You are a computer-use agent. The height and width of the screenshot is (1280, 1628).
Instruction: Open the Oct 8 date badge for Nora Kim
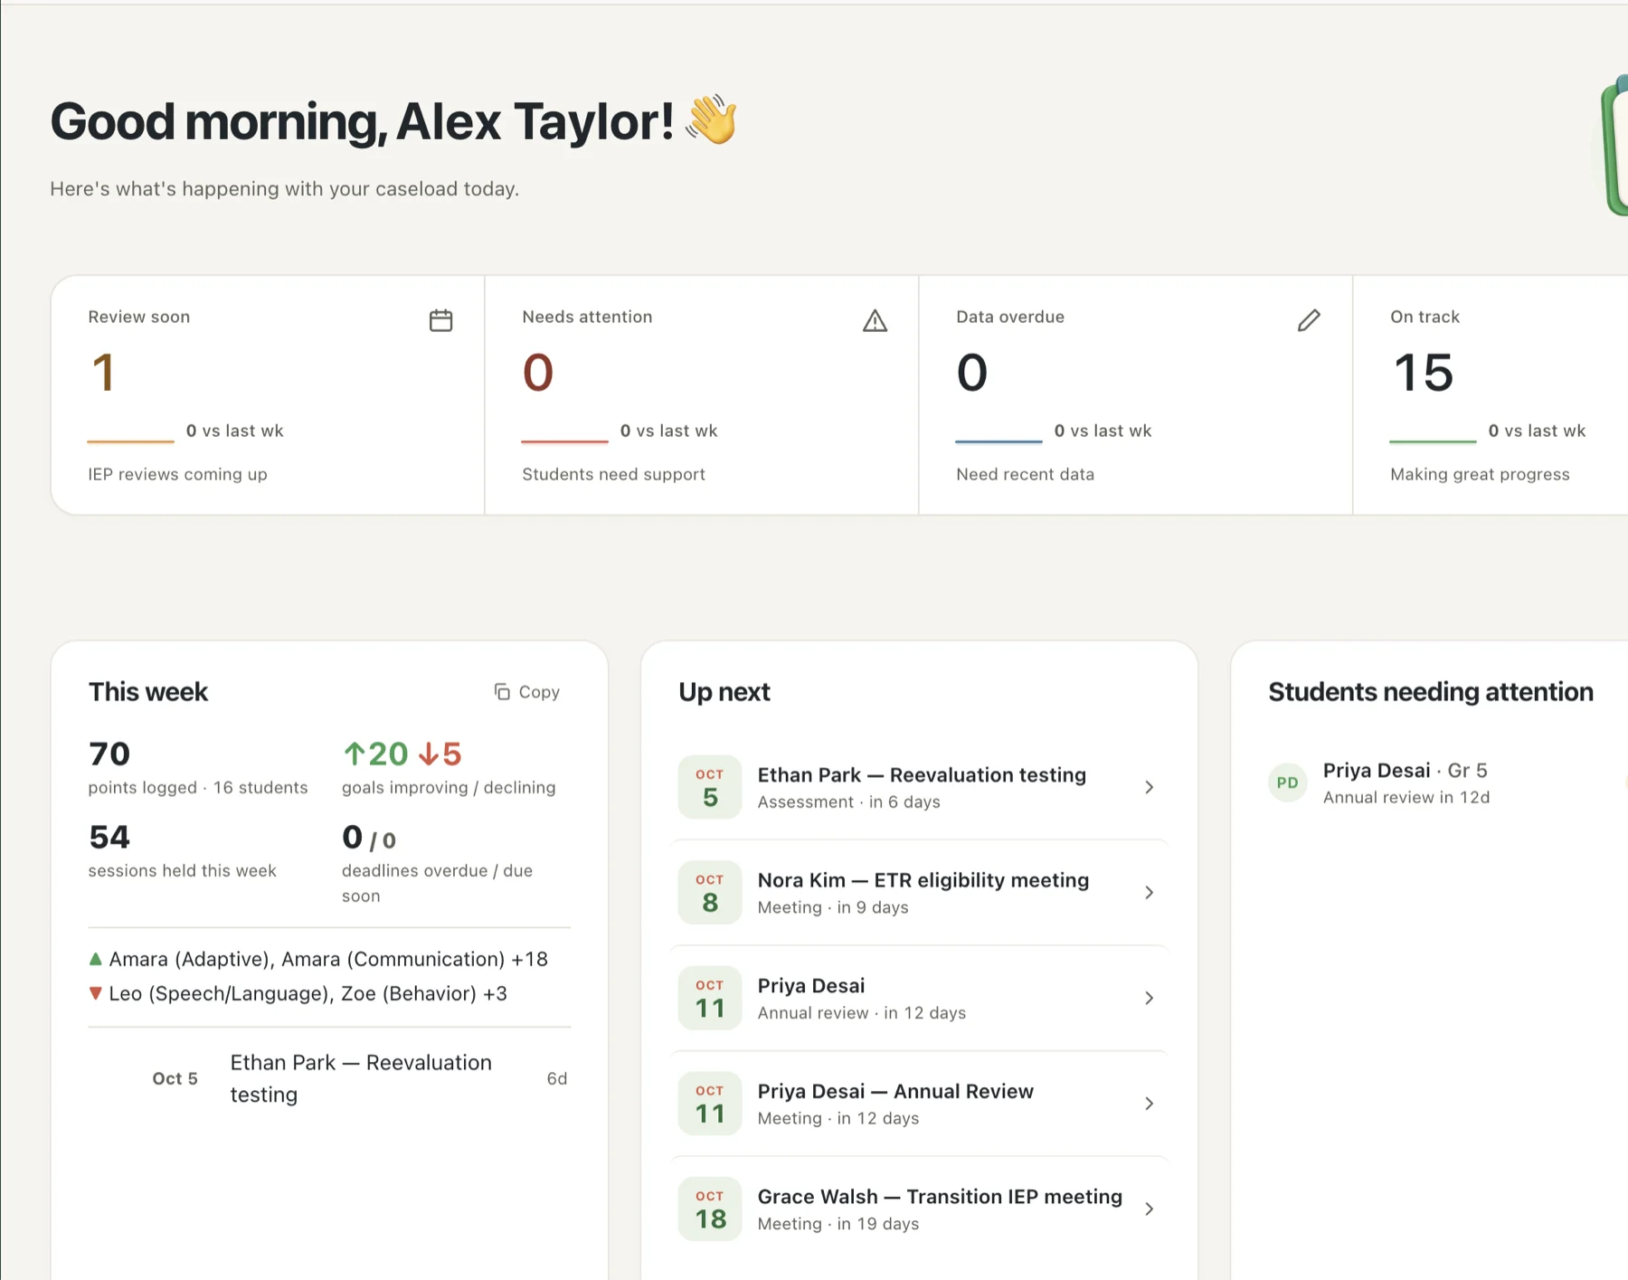[x=710, y=892]
